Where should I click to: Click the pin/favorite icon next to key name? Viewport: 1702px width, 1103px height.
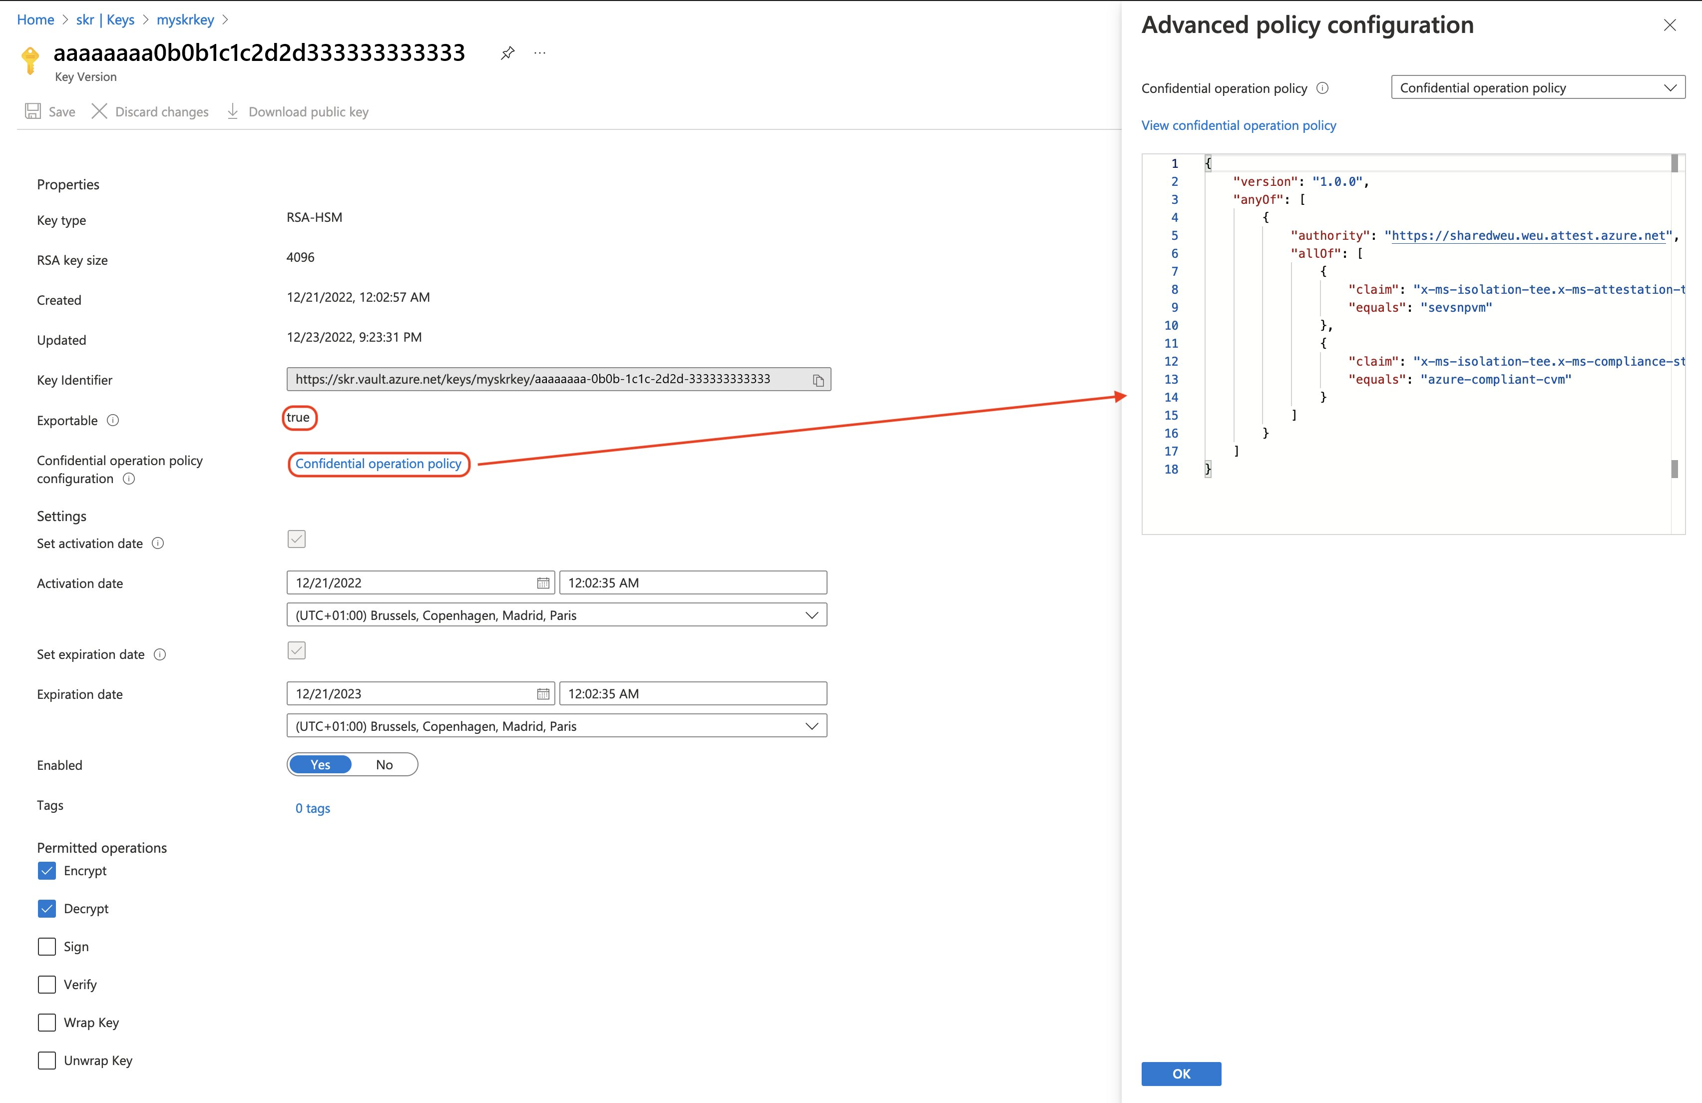[506, 52]
